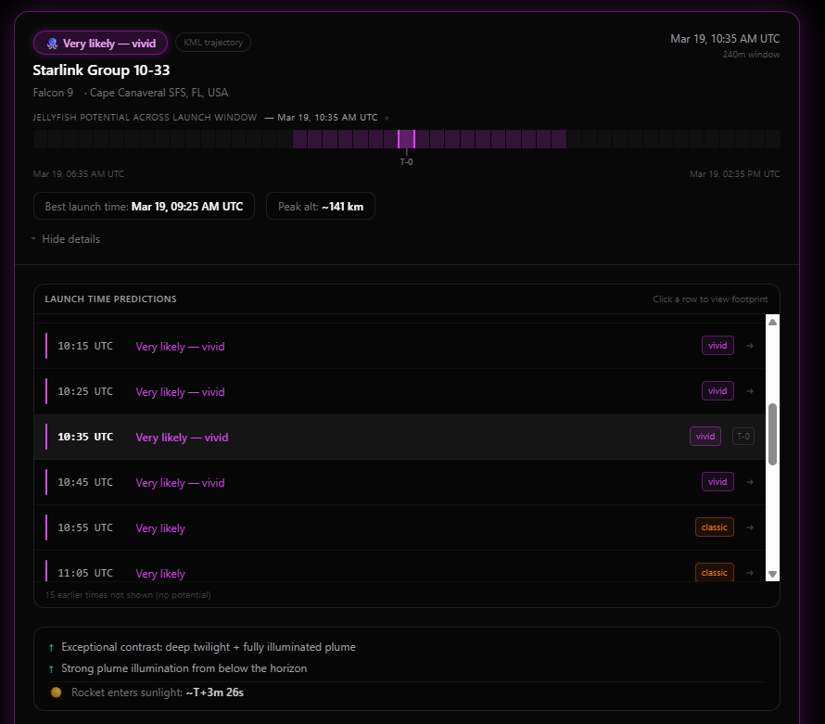Click the scroll-up arrow of the predictions list
Image resolution: width=825 pixels, height=724 pixels.
pyautogui.click(x=772, y=322)
